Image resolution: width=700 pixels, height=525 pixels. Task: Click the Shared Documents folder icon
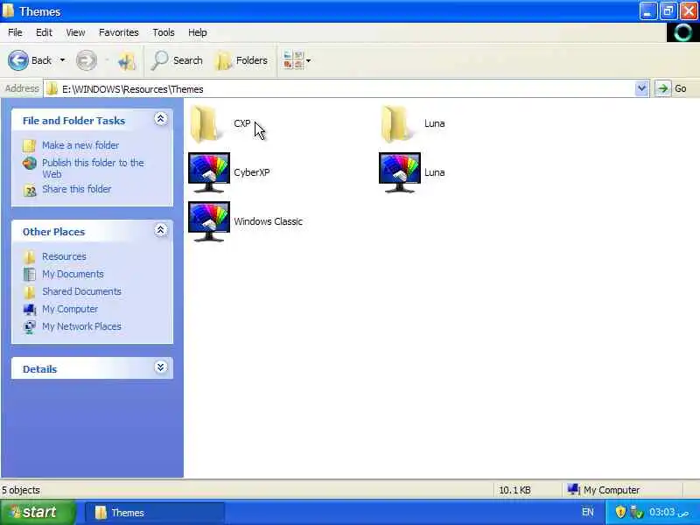click(x=30, y=292)
